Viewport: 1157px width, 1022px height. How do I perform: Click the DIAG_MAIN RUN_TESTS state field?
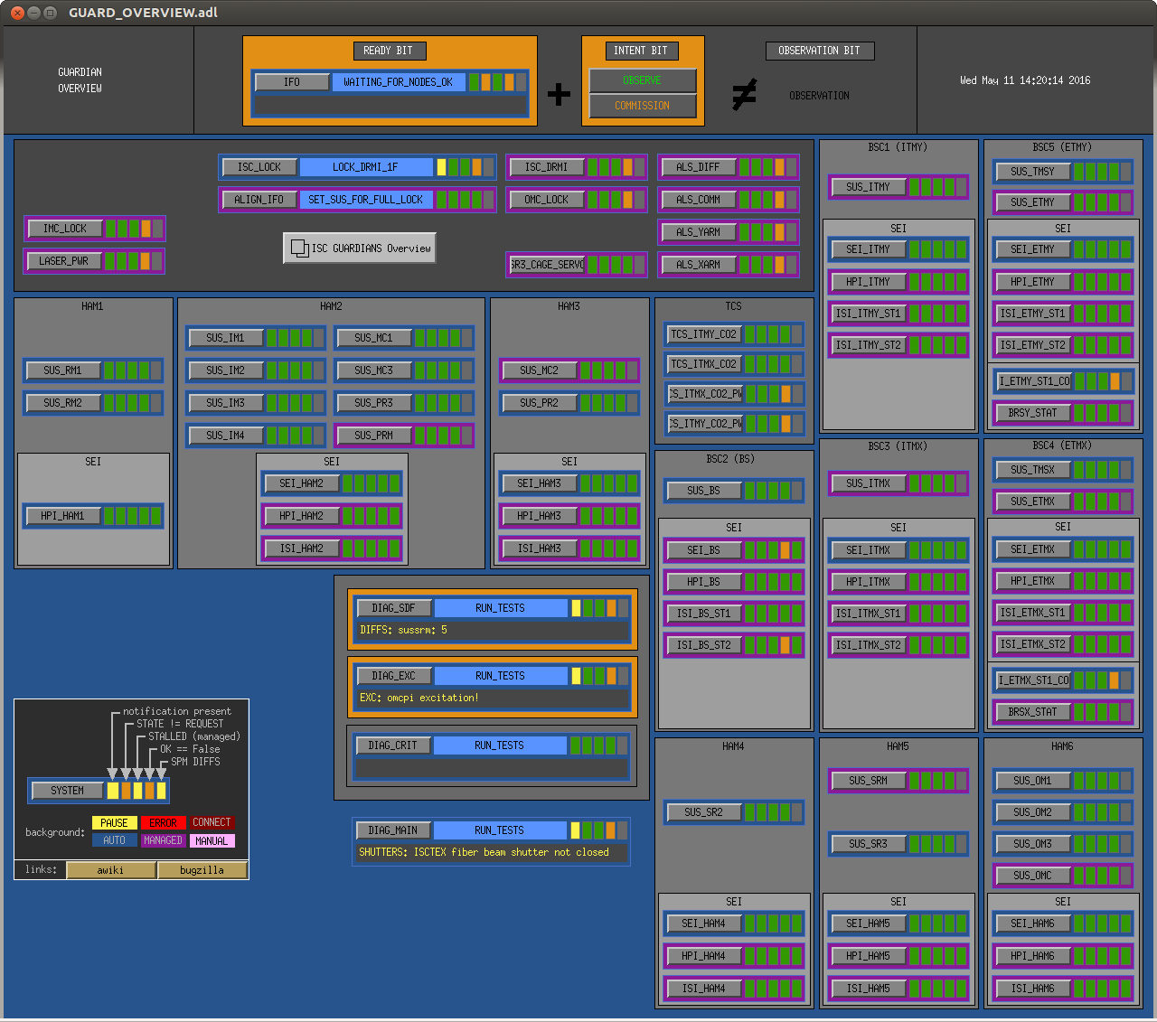pyautogui.click(x=500, y=830)
